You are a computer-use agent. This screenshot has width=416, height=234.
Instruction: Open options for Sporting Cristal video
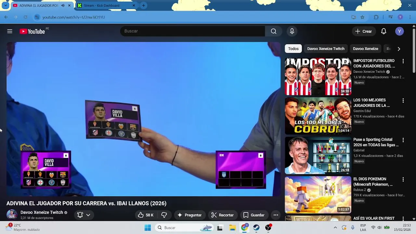coord(403,140)
